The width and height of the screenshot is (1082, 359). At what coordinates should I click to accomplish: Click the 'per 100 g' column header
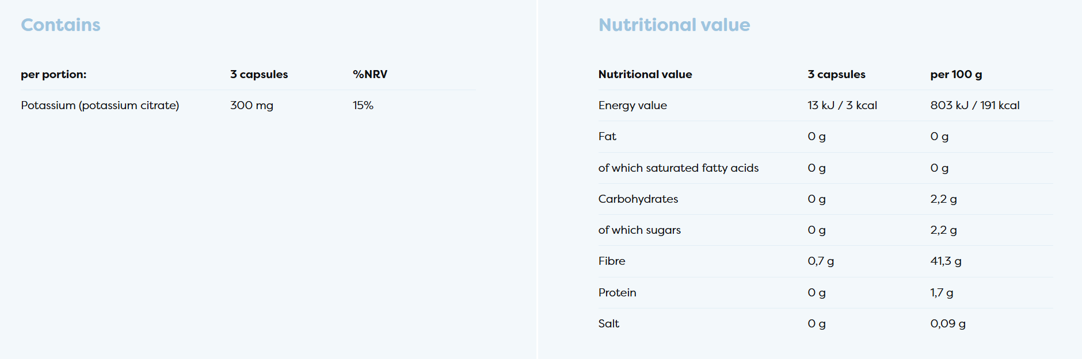click(956, 74)
